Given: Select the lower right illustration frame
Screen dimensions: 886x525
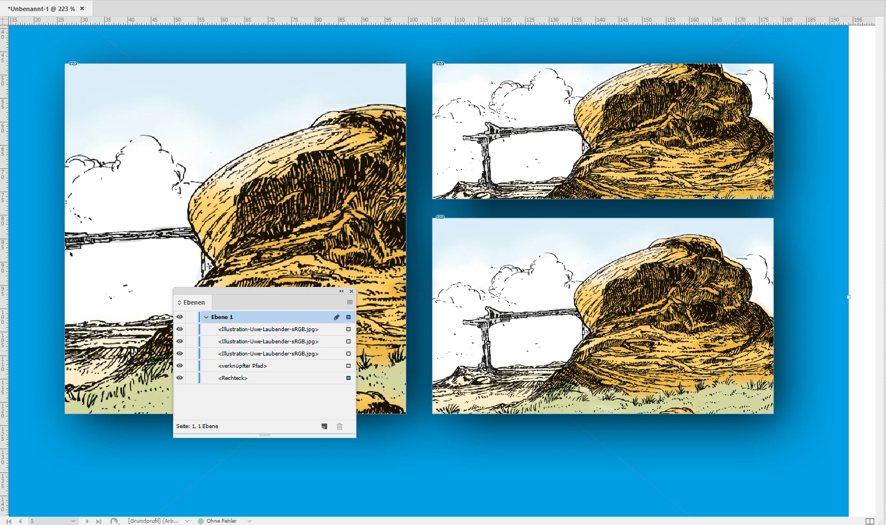Looking at the screenshot, I should click(603, 316).
